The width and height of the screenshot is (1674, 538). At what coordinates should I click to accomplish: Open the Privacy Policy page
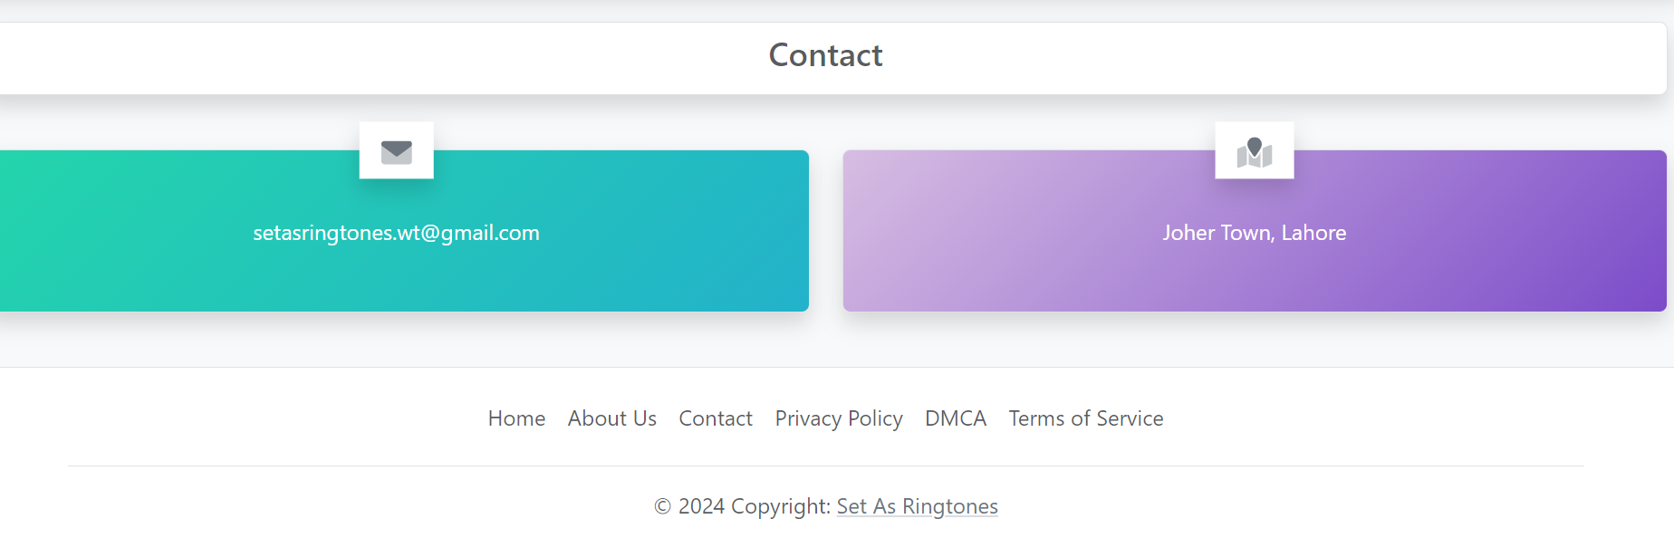(838, 418)
